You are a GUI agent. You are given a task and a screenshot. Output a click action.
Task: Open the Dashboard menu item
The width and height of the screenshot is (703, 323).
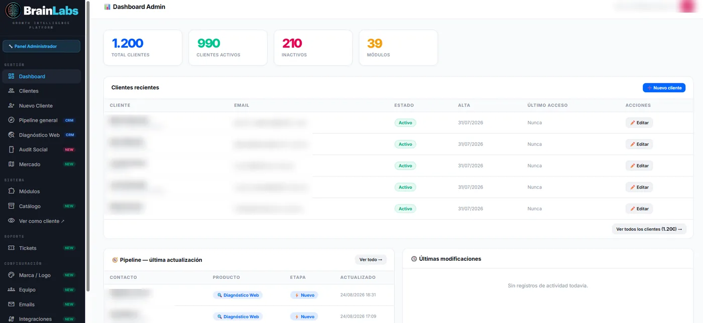click(x=41, y=76)
